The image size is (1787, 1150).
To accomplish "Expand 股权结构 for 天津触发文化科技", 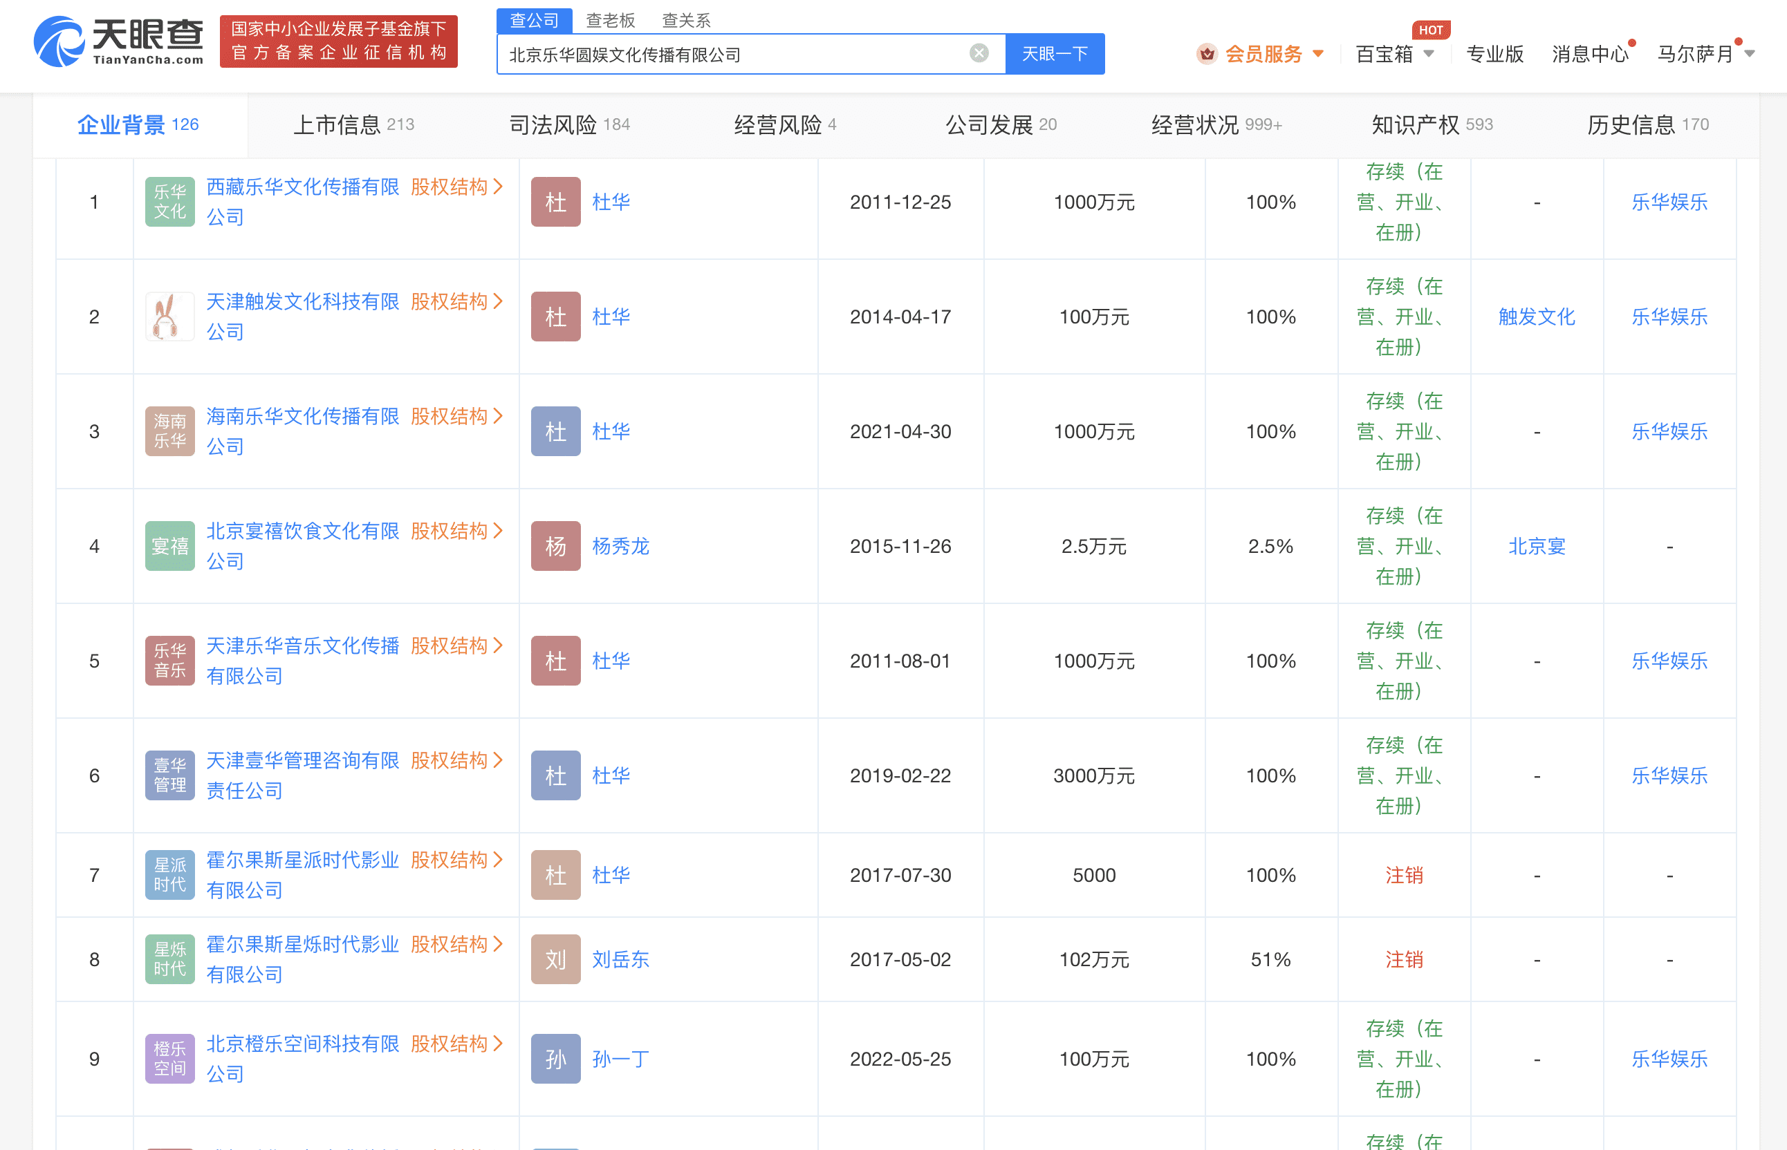I will 457,302.
